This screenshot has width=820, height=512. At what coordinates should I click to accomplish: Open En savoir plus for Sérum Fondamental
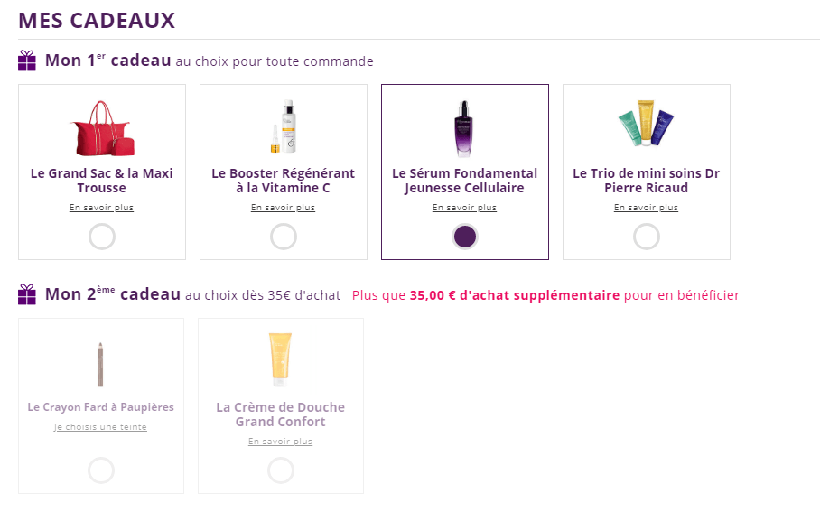(464, 208)
